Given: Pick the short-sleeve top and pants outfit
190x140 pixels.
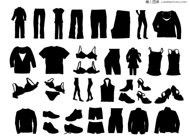Looking at the screenshot, I should [59, 24].
